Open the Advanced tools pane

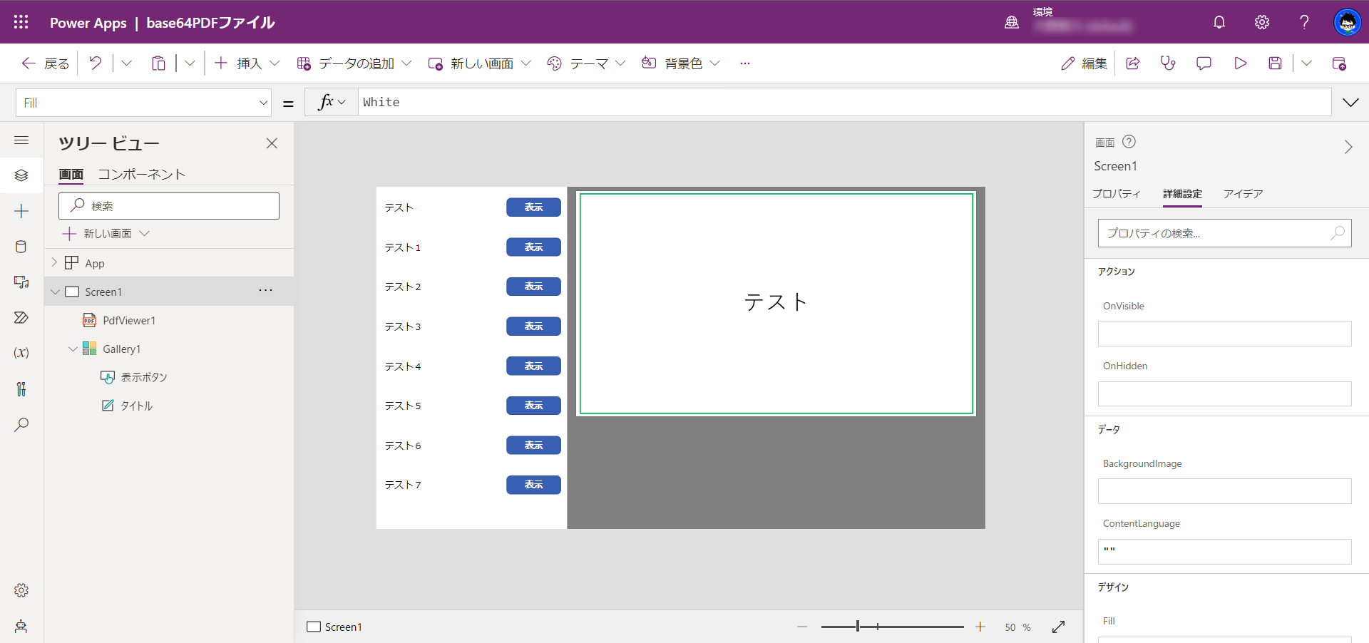(21, 389)
